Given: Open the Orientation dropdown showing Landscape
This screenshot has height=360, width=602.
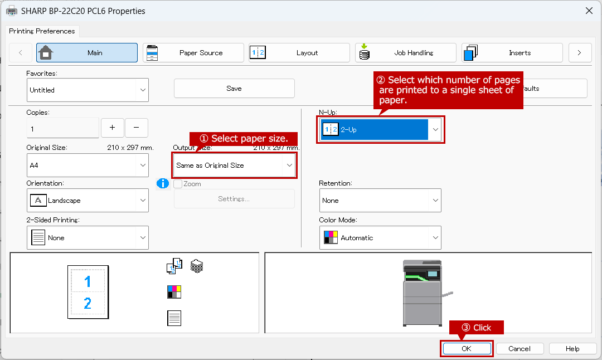Looking at the screenshot, I should point(88,201).
